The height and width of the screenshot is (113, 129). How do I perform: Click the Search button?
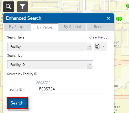coord(17,103)
